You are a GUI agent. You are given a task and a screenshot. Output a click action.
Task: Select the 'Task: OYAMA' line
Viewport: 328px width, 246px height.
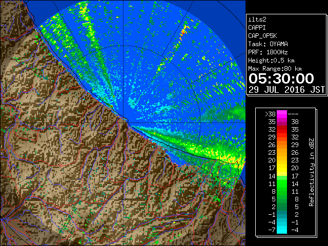(268, 44)
